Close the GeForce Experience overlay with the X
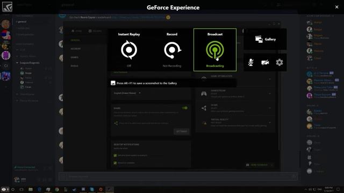Viewport: 344px width, 193px height. click(337, 7)
